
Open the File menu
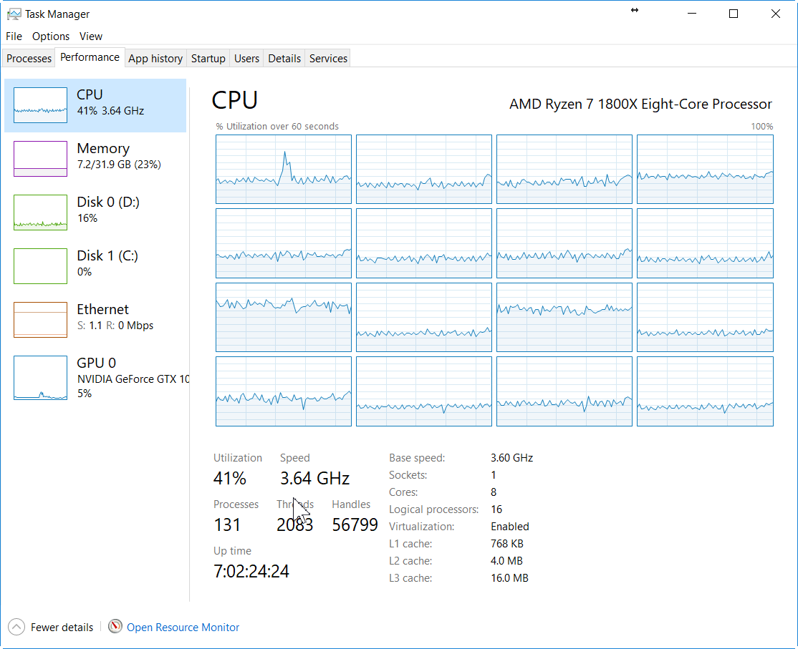(14, 36)
